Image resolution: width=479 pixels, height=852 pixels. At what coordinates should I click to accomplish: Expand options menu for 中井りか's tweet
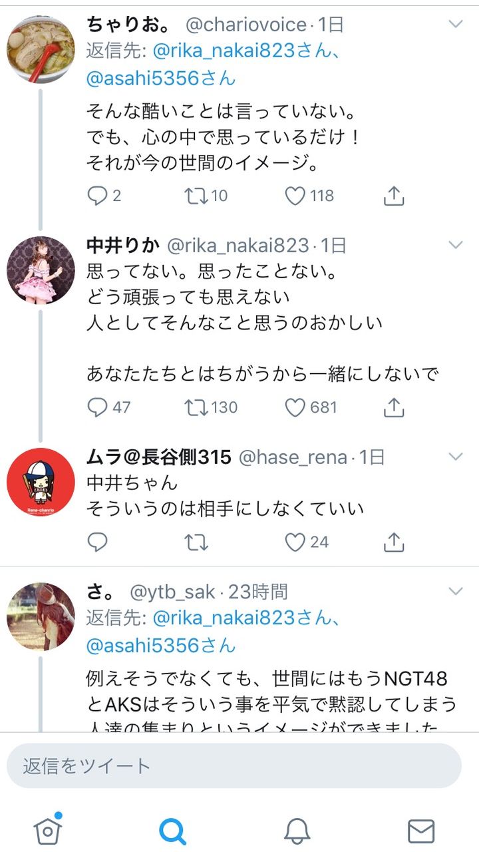tap(456, 245)
